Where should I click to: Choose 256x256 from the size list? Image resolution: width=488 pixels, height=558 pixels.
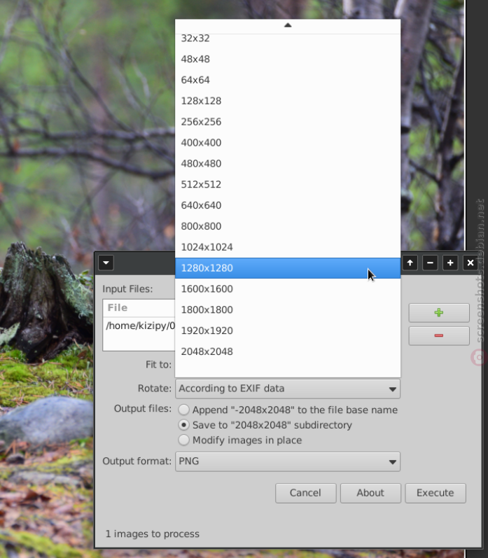(x=288, y=122)
